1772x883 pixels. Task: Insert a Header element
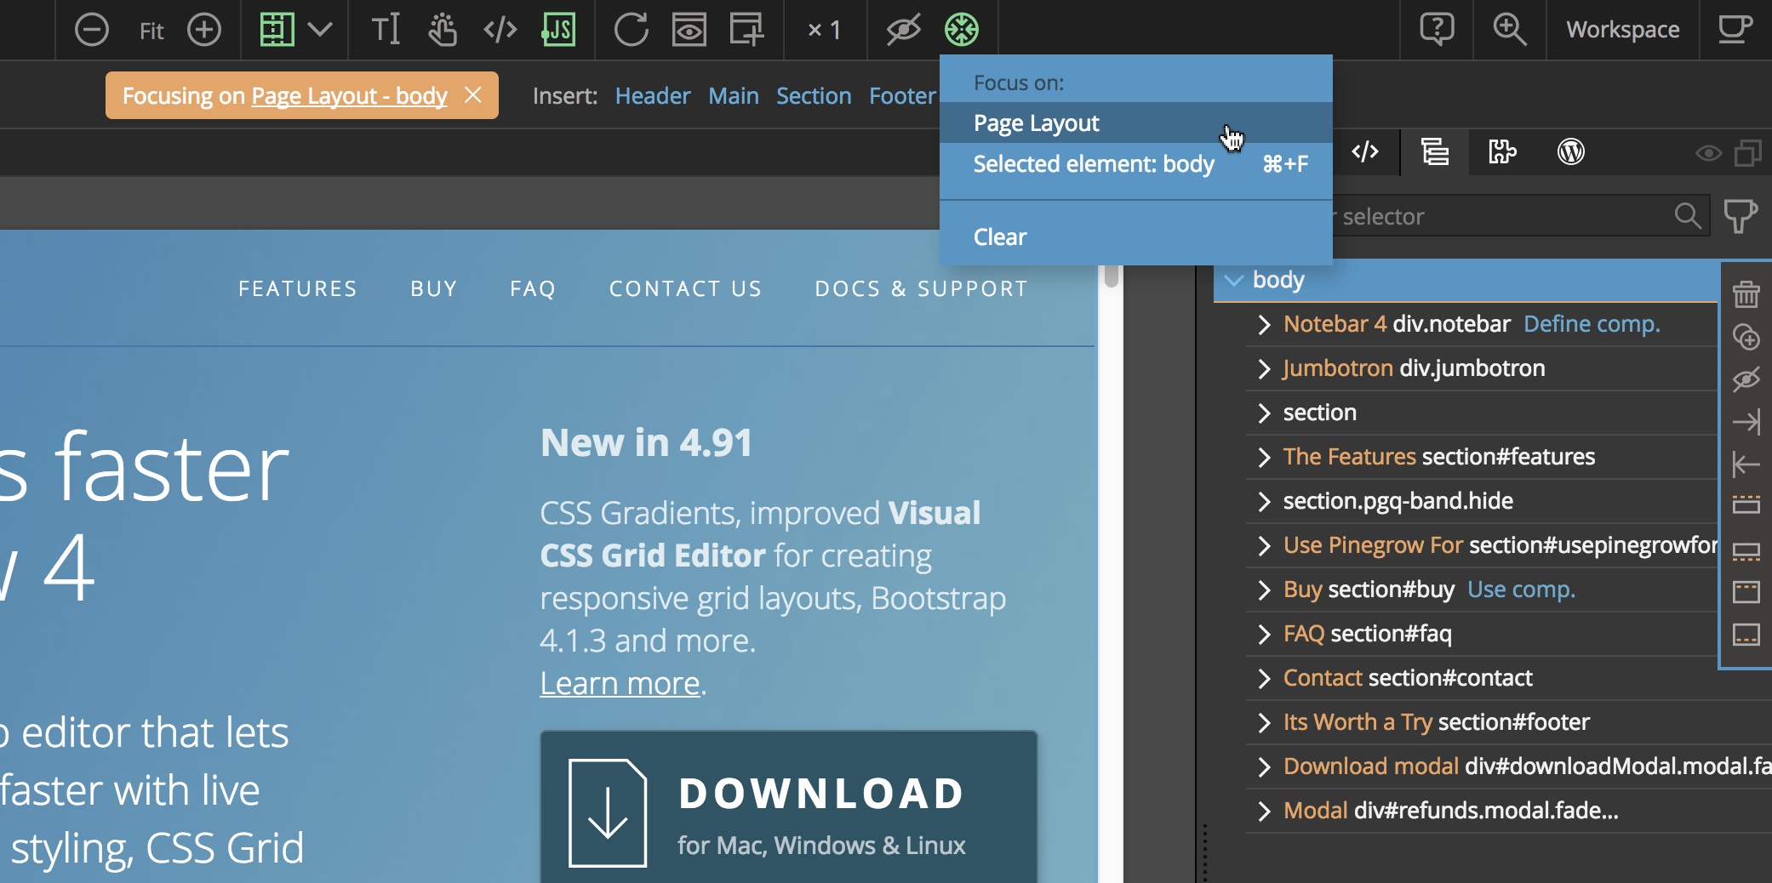coord(653,96)
